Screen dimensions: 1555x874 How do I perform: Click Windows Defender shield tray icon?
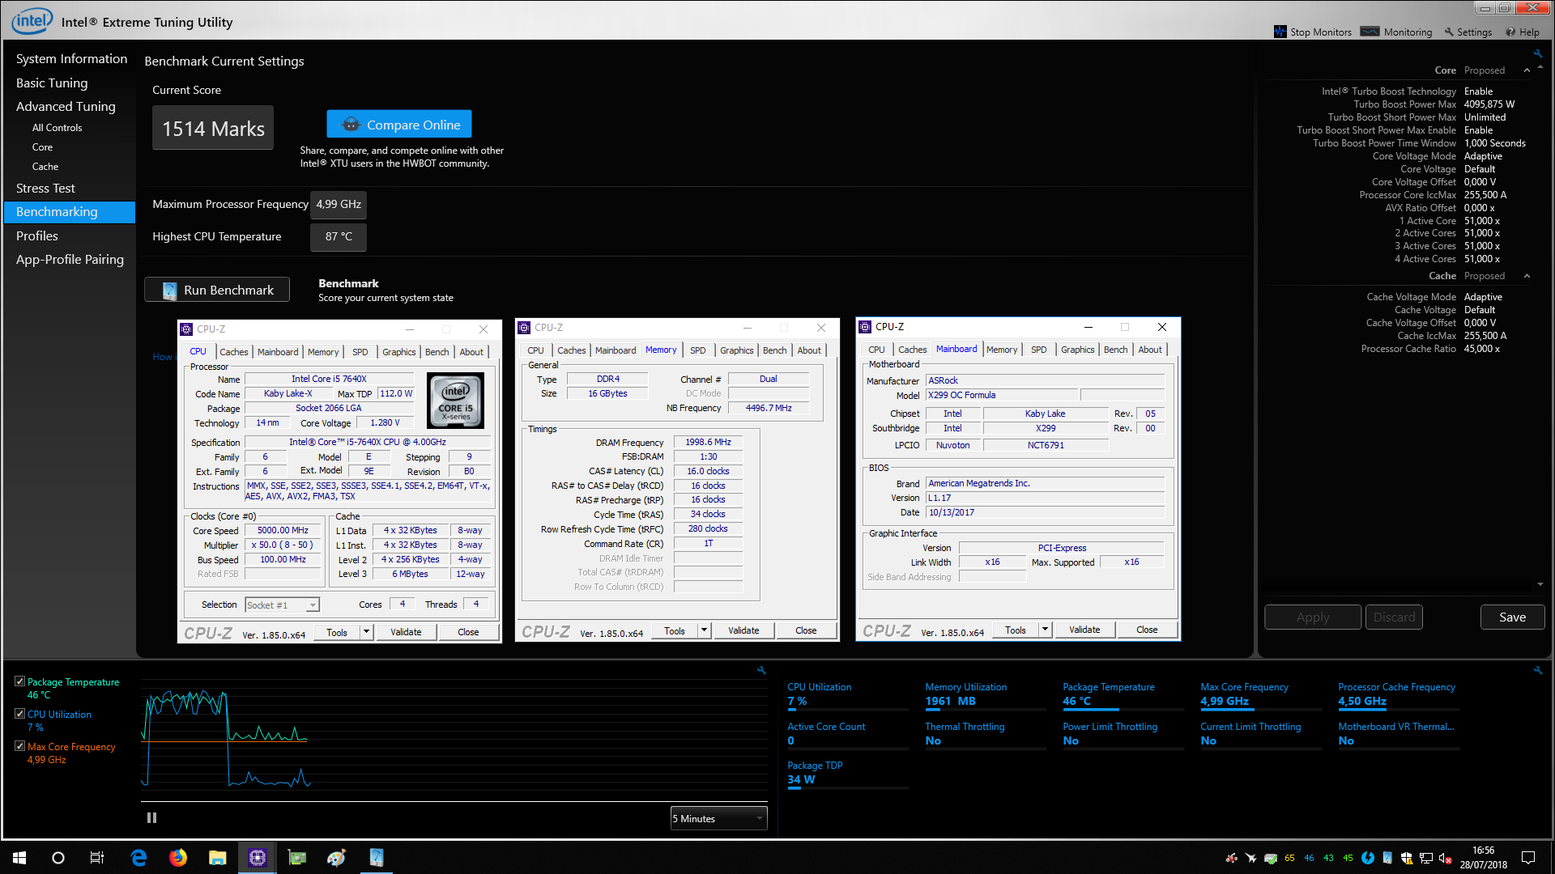(1407, 858)
